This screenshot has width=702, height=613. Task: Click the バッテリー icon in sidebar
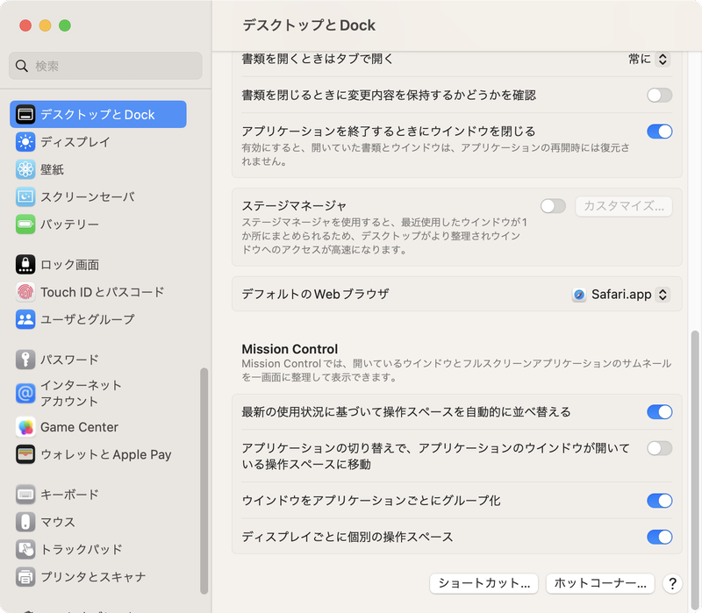point(25,224)
